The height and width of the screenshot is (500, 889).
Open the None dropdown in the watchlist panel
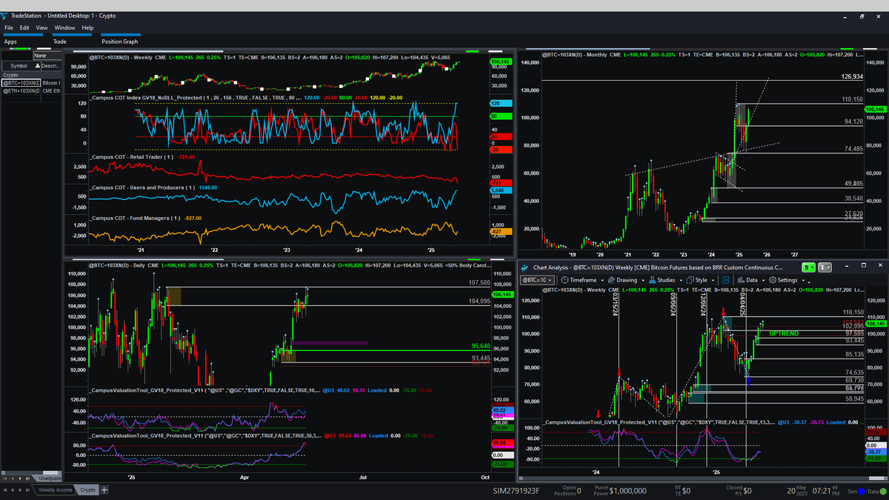(47, 56)
